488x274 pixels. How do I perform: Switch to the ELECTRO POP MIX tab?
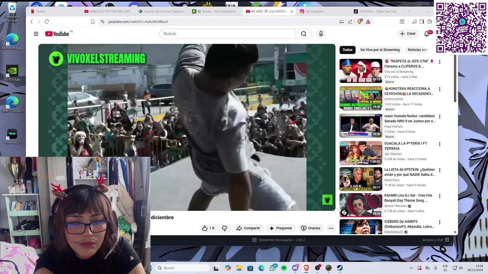coord(108,11)
